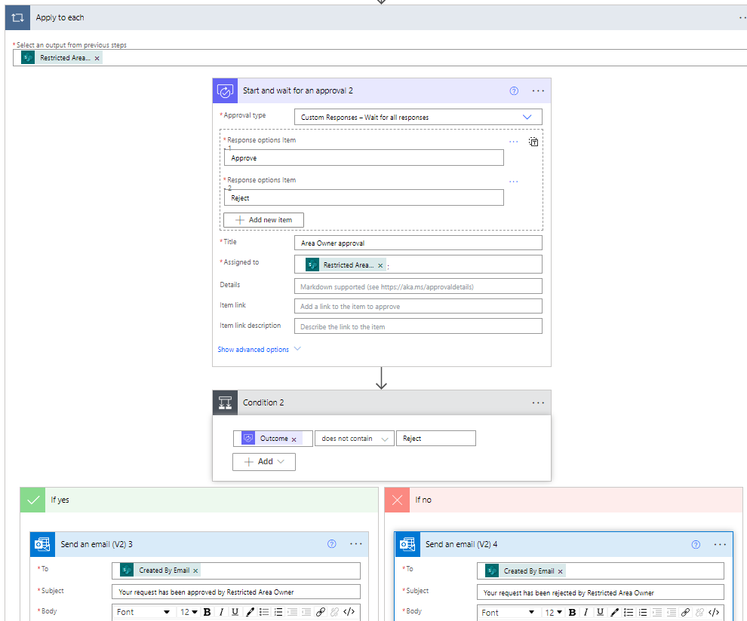The height and width of the screenshot is (621, 747).
Task: Toggle underline in email 4 body toolbar
Action: tap(600, 613)
